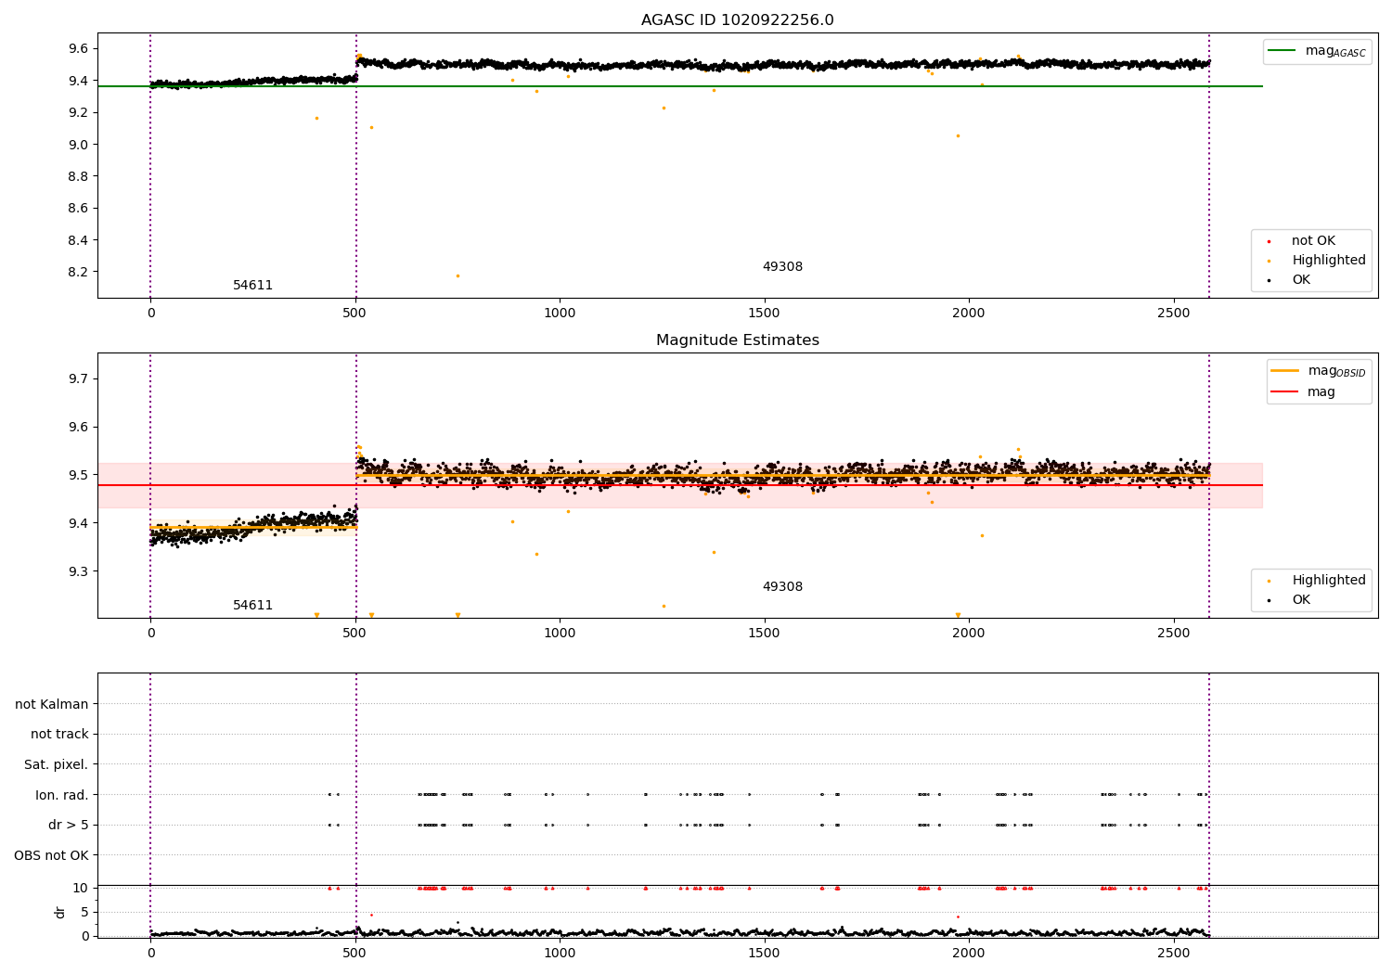Viewport: 1392px width, 974px height.
Task: Click the 49308 label in the top plot
Action: pos(782,267)
